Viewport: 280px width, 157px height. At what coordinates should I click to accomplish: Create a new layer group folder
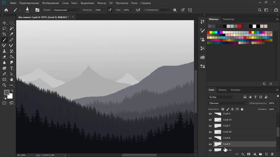click(260, 154)
